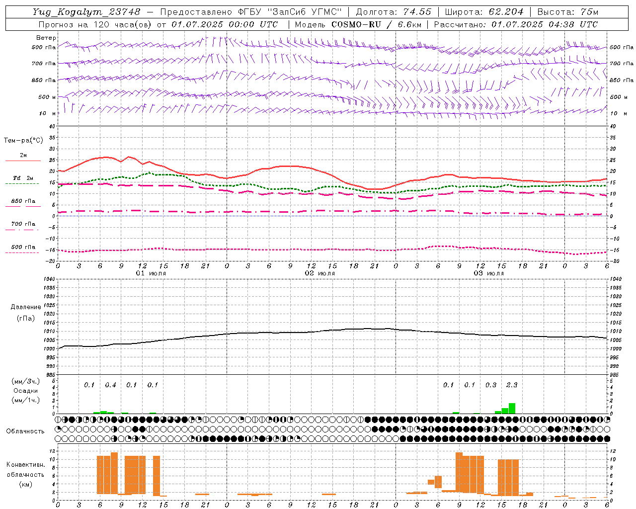This screenshot has height=509, width=636.
Task: Click the 850 гПа label in temperature legend
Action: [x=23, y=201]
